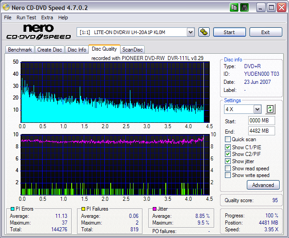Click the copy-to-clipboard icon in title bar
The height and width of the screenshot is (238, 289).
pyautogui.click(x=234, y=7)
